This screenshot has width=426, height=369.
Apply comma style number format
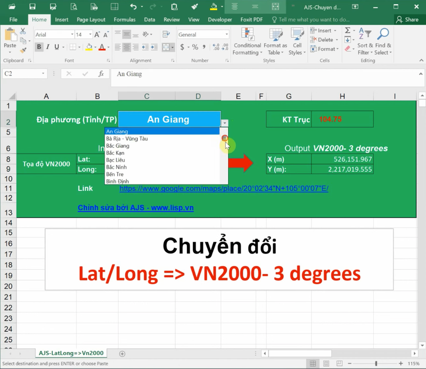pyautogui.click(x=204, y=47)
